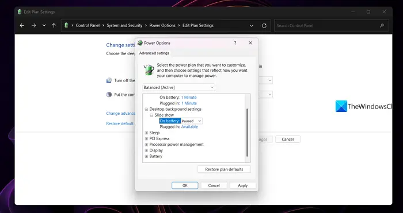Expand Processor power management node
Screen dimensions: 403x213
(146, 145)
